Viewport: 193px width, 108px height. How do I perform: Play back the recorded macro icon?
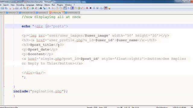pyautogui.click(x=94, y=8)
